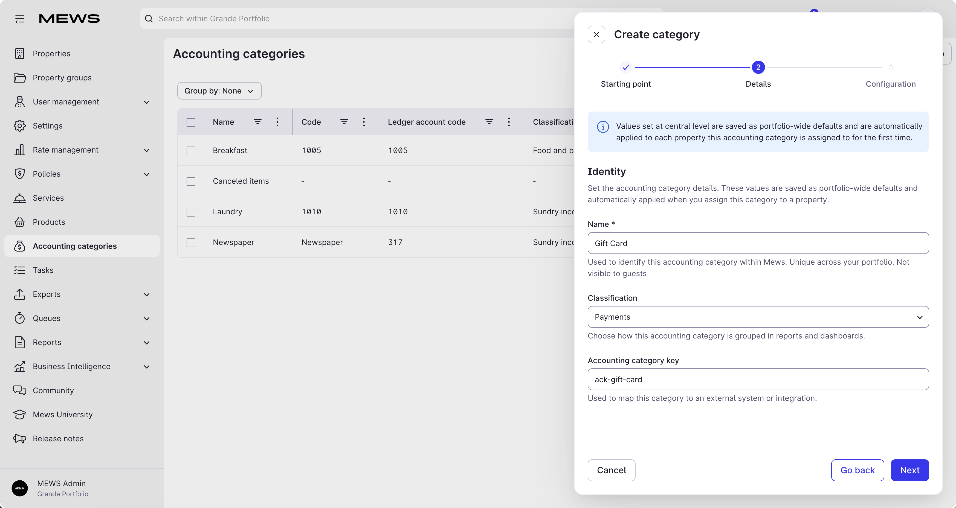This screenshot has width=956, height=508.
Task: Edit the Name field containing Gift Card
Action: [758, 243]
